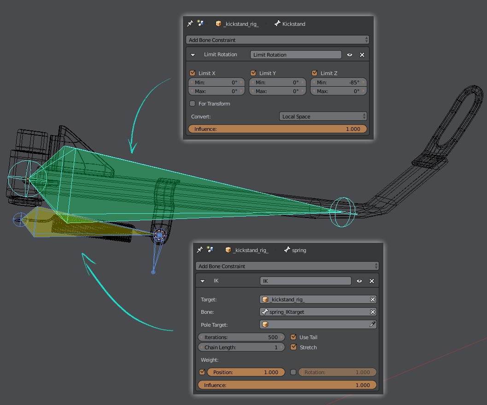
Task: Click the Position weight slider
Action: (246, 372)
